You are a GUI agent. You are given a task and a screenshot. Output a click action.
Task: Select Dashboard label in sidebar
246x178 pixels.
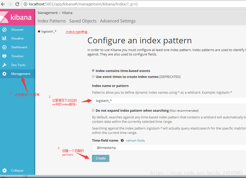(19, 47)
